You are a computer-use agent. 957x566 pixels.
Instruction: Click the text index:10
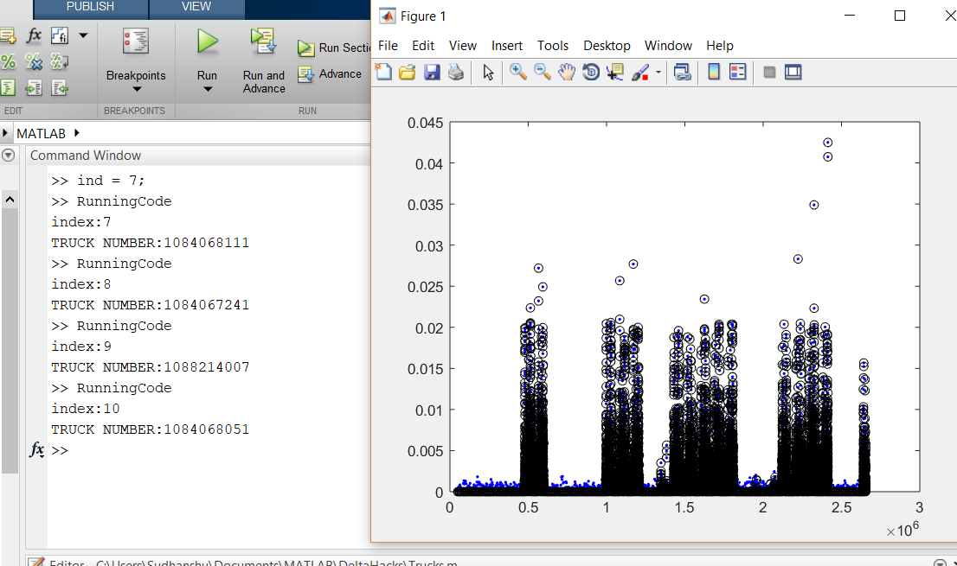click(x=86, y=408)
